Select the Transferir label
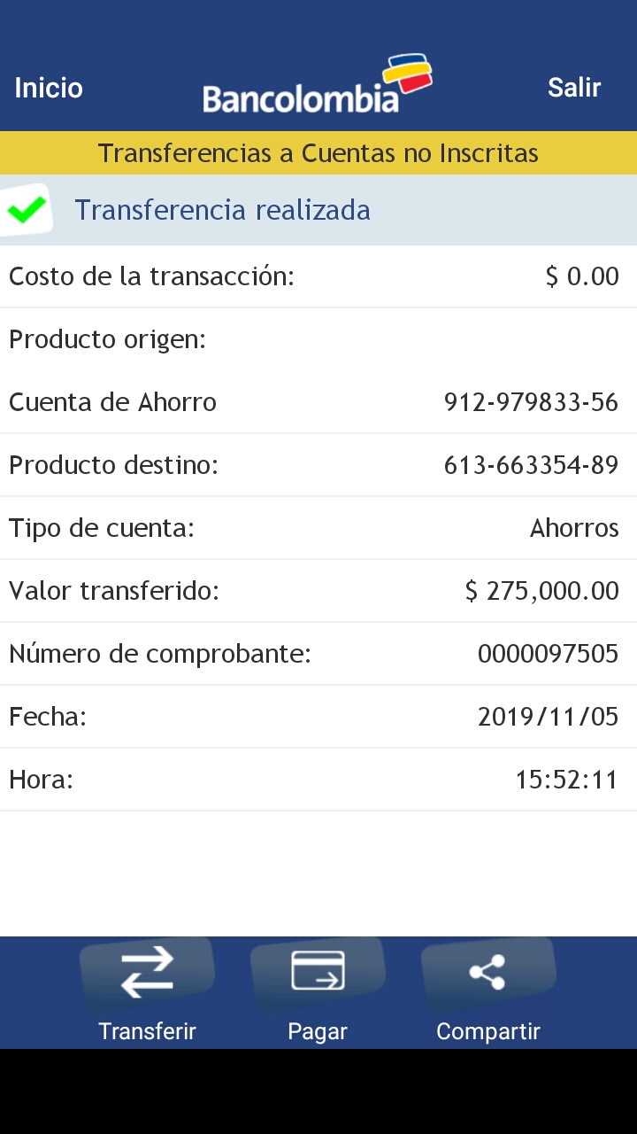 tap(147, 1031)
